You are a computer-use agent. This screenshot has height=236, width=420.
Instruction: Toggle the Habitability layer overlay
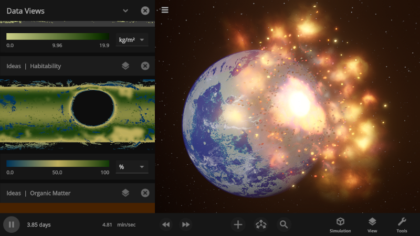point(125,66)
